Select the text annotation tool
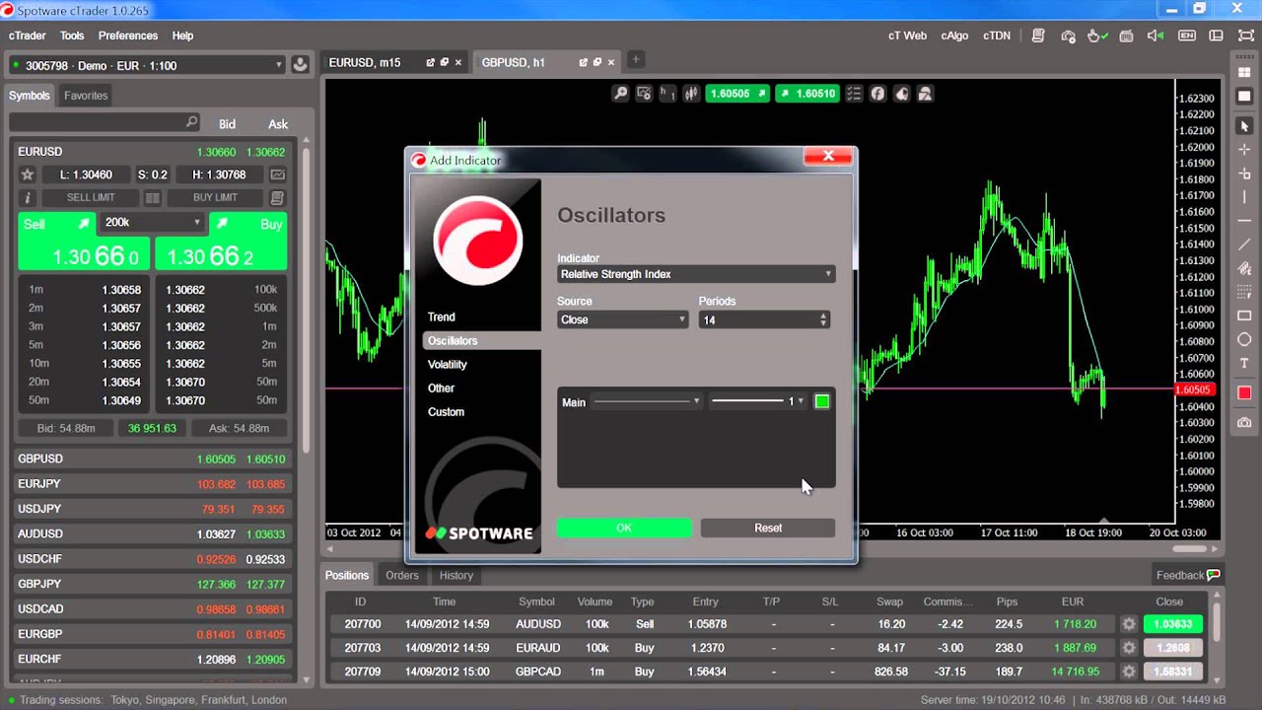This screenshot has width=1262, height=710. click(1244, 363)
